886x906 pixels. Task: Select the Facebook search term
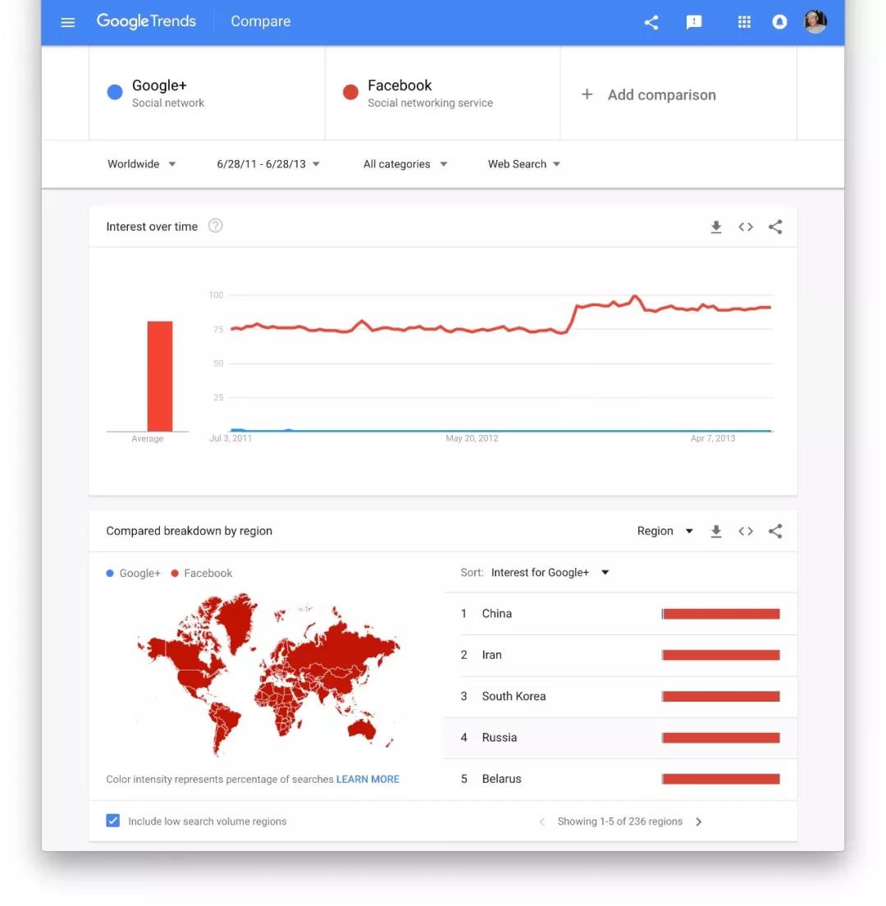coord(442,93)
